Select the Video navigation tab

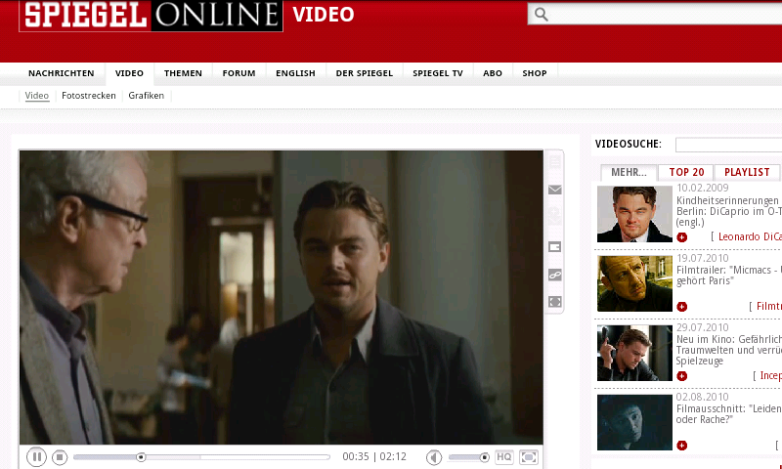129,73
